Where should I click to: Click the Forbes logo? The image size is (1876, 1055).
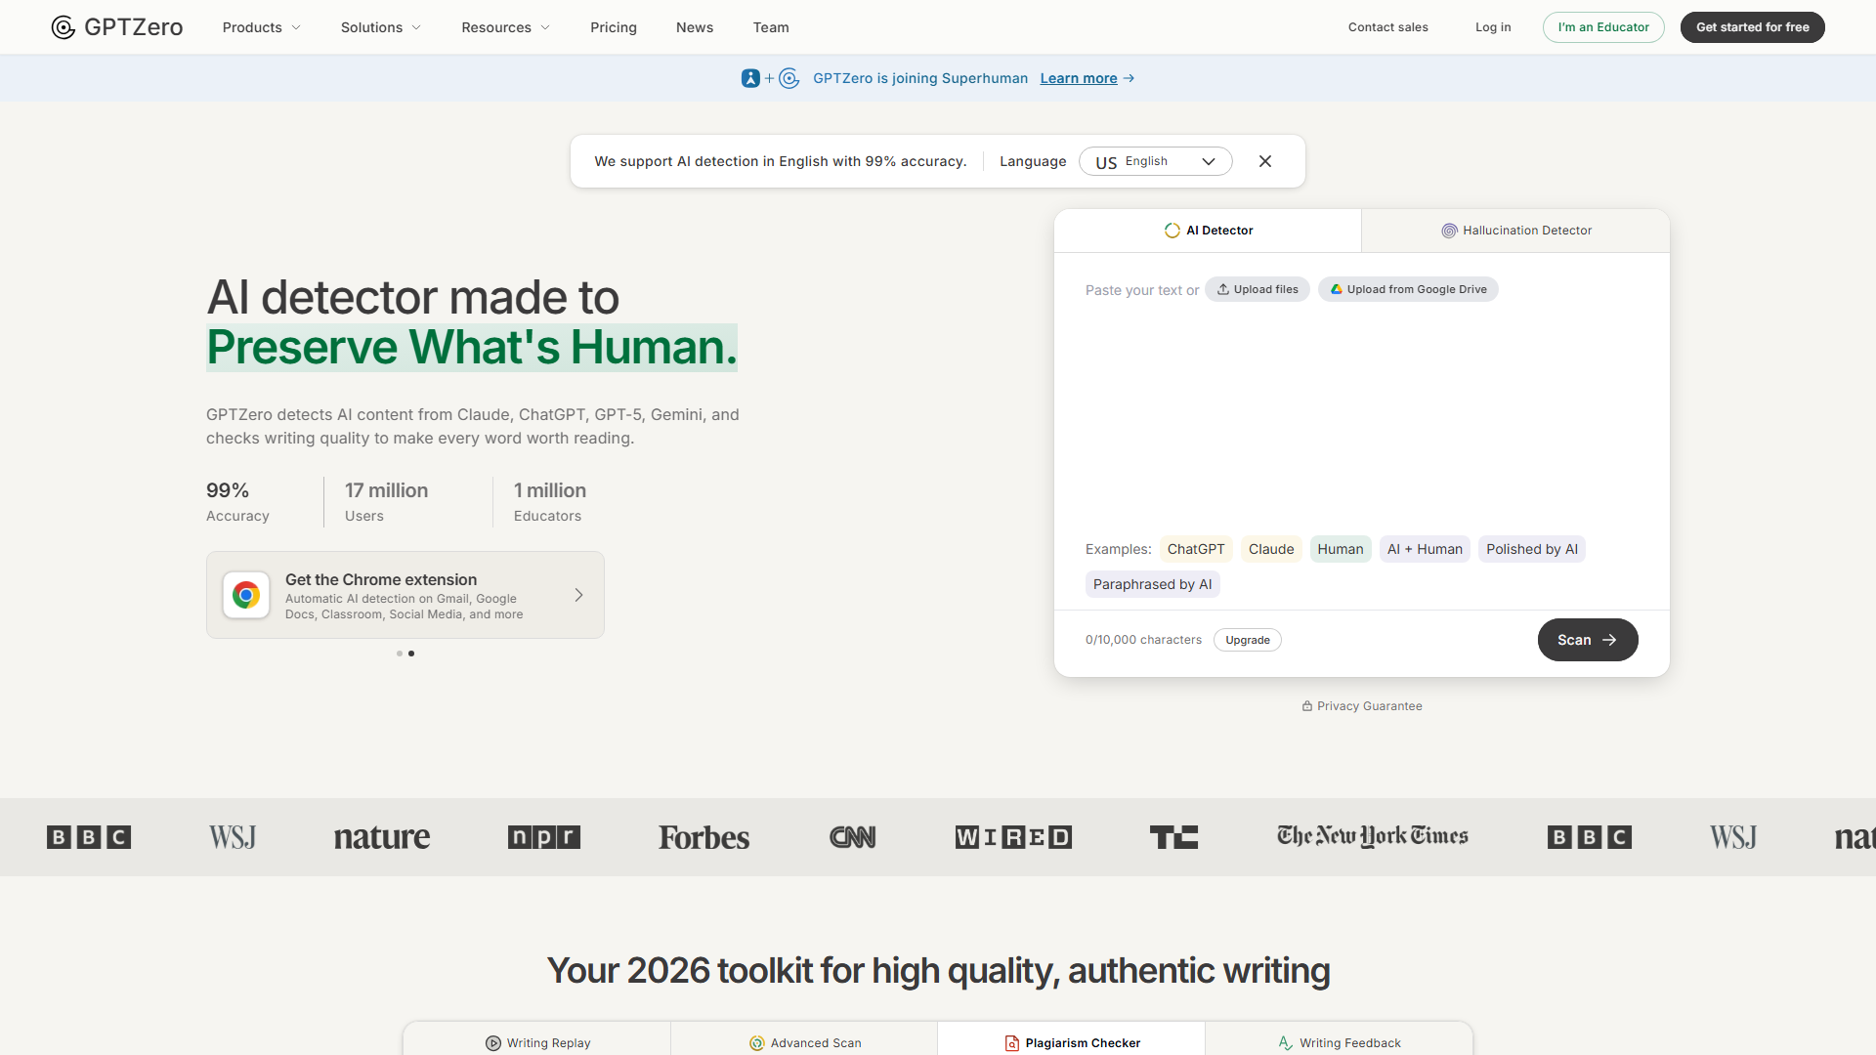coord(704,837)
